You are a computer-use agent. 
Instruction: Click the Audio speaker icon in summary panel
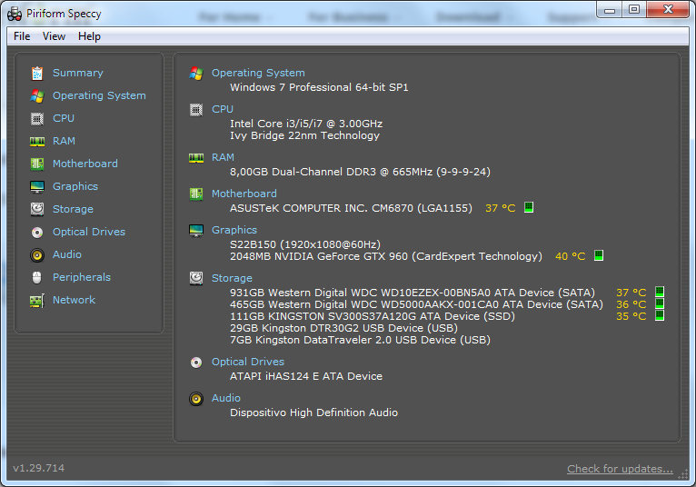tap(196, 399)
